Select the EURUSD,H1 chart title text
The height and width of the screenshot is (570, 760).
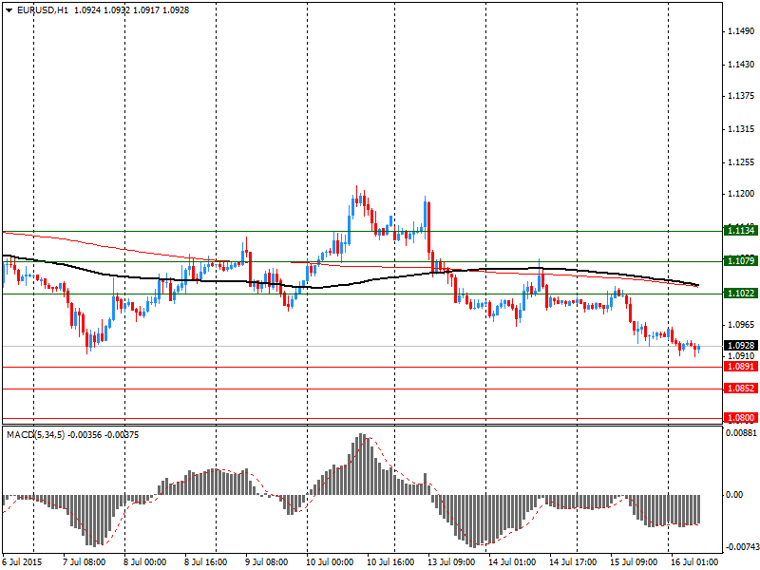(x=43, y=10)
